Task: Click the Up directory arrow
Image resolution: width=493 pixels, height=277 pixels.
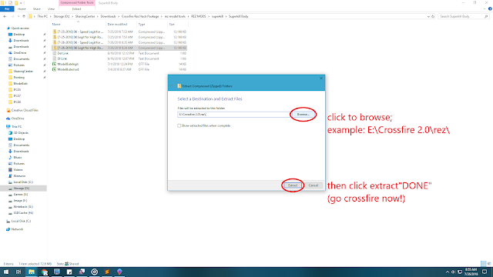Action: click(24, 16)
